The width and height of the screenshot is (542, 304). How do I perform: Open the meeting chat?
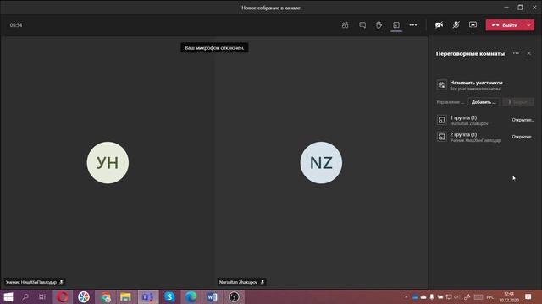pyautogui.click(x=362, y=25)
